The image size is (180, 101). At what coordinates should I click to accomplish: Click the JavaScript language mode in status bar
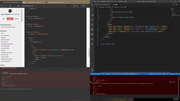pyautogui.click(x=172, y=74)
